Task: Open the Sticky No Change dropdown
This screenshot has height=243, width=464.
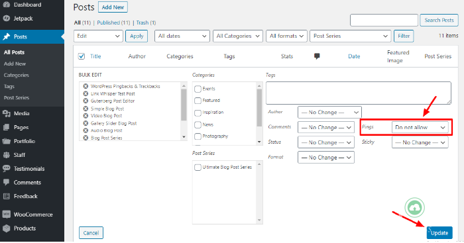Action: pyautogui.click(x=420, y=142)
